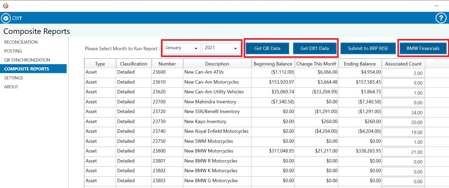Click the Composite Reports page heading
Screen dimensions: 449x188
37,31
